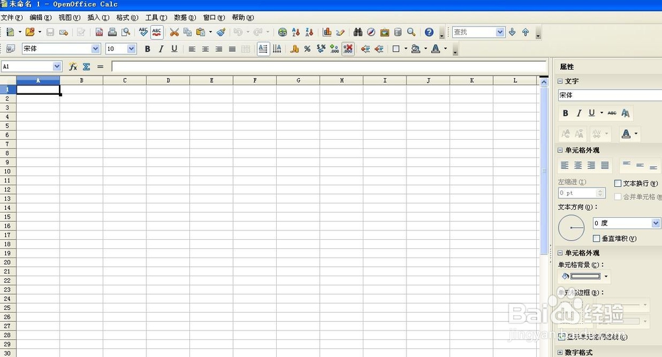Click the Print icon
The image size is (662, 357).
113,32
